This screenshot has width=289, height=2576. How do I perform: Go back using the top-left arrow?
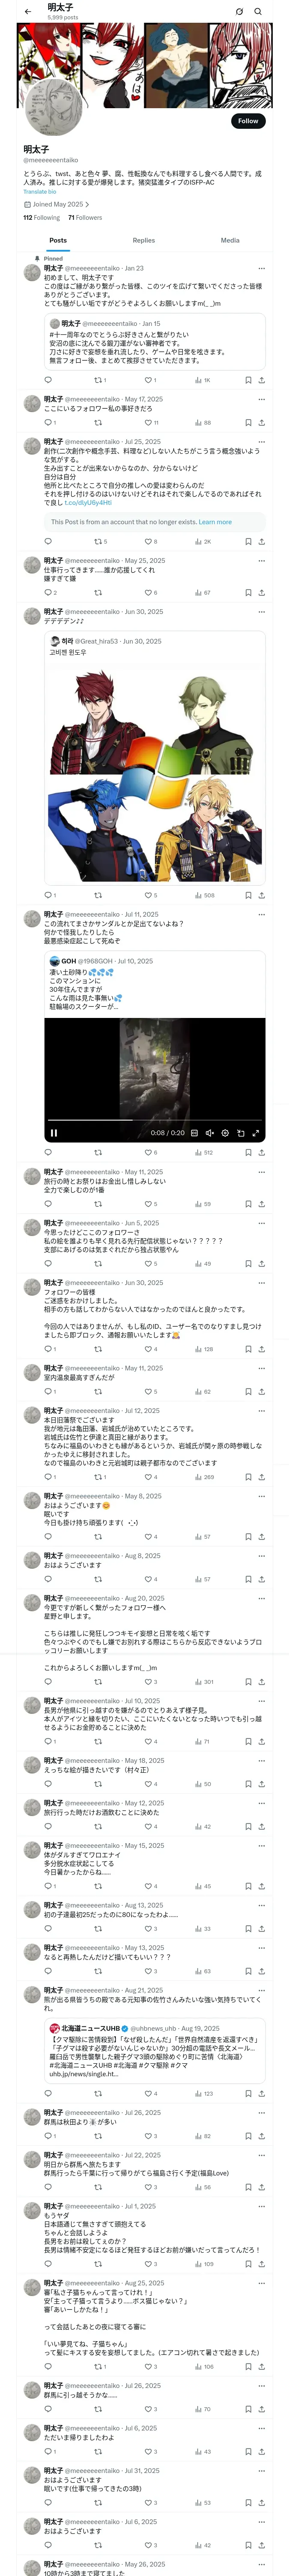coord(28,11)
